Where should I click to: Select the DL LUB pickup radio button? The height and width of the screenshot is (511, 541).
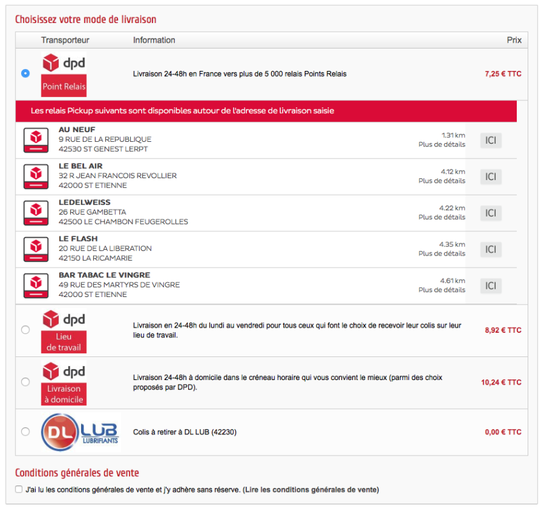click(x=25, y=432)
